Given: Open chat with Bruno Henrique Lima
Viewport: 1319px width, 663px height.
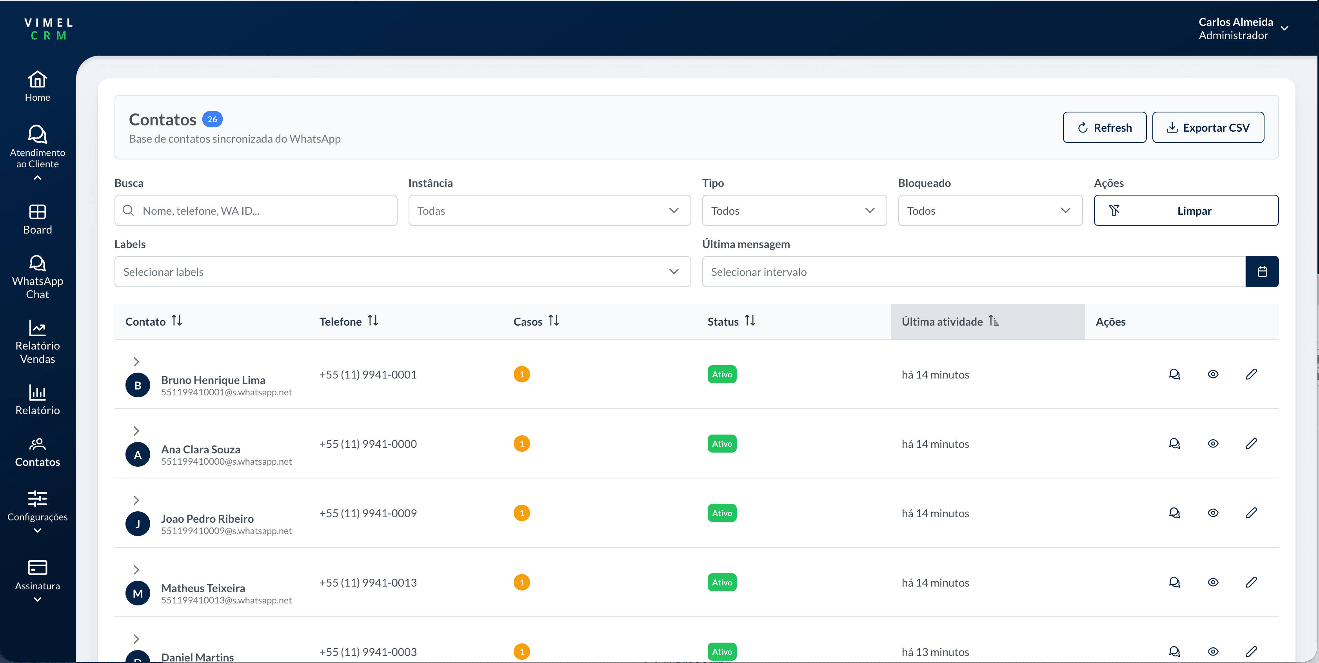Looking at the screenshot, I should 1174,374.
